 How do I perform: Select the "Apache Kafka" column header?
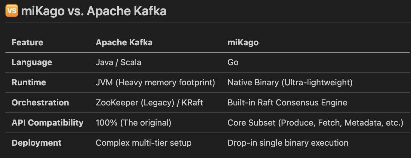[124, 43]
